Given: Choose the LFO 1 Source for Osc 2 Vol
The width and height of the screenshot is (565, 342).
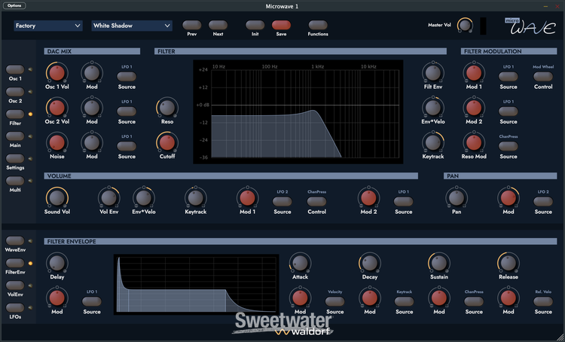Looking at the screenshot, I should (127, 111).
